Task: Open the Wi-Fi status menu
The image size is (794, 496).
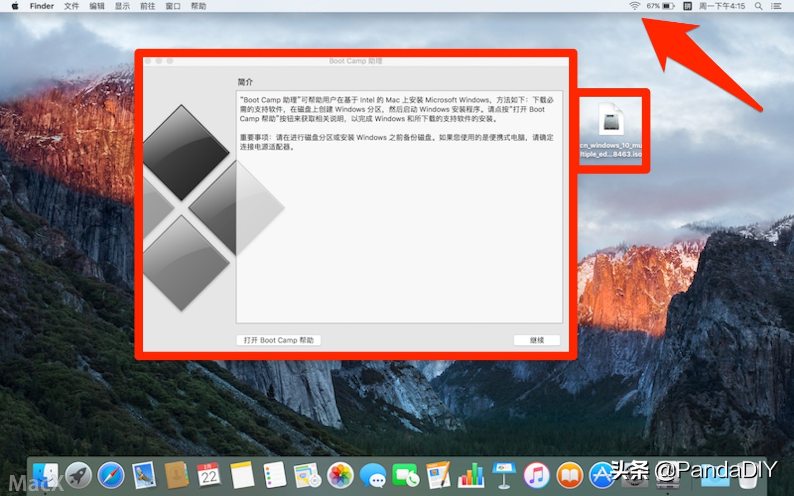Action: tap(635, 6)
